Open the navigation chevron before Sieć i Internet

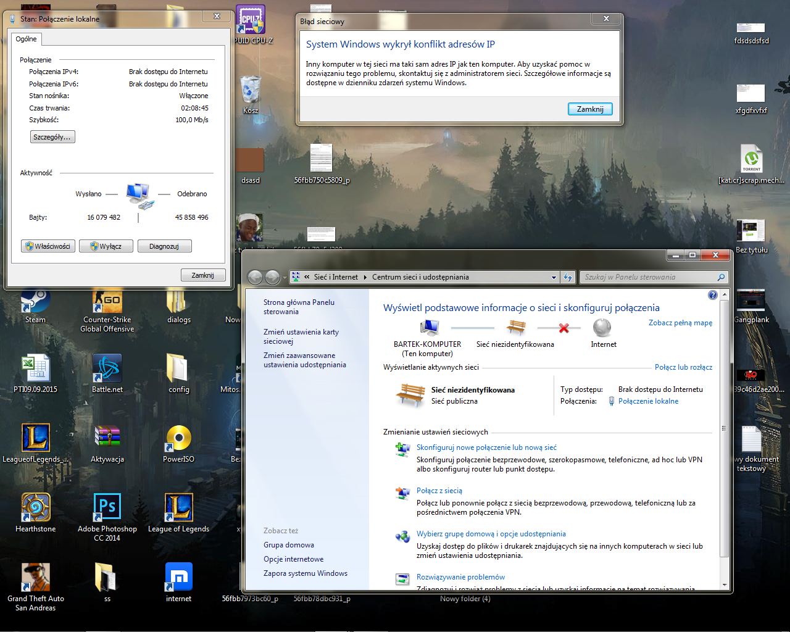click(307, 277)
